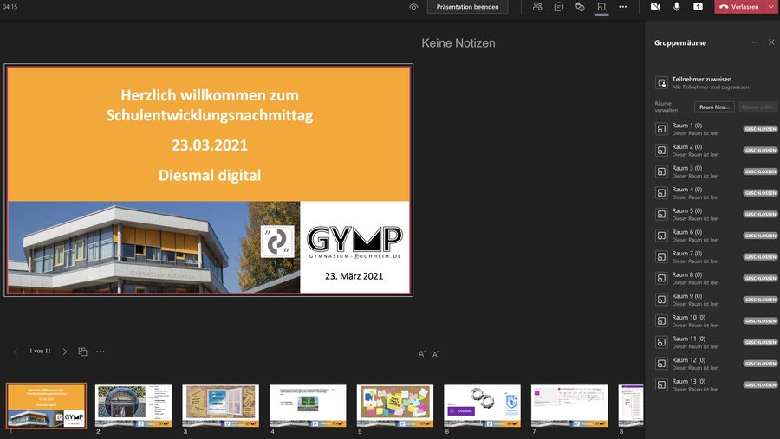This screenshot has width=780, height=439.
Task: Open more slide options menu
Action: pyautogui.click(x=101, y=352)
